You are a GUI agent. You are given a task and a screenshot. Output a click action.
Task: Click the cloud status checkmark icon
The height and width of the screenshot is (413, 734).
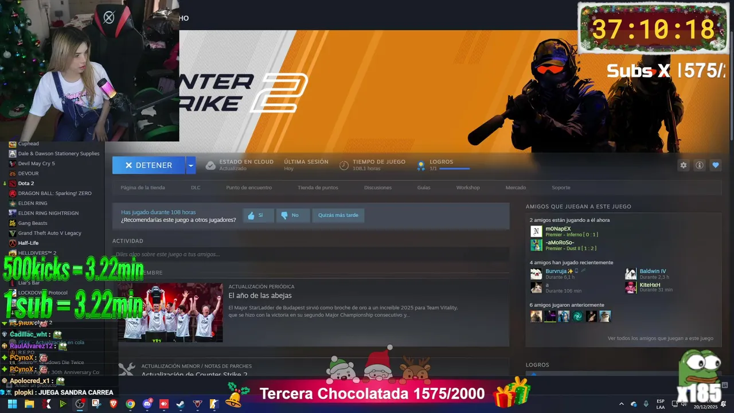click(210, 165)
